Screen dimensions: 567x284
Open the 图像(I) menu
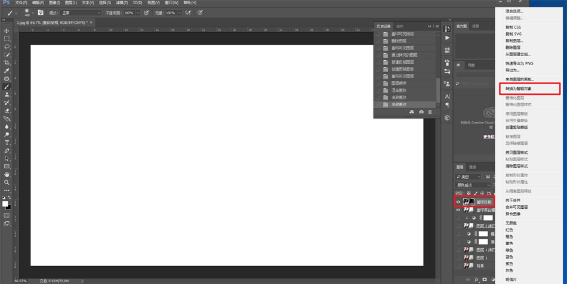coord(54,3)
